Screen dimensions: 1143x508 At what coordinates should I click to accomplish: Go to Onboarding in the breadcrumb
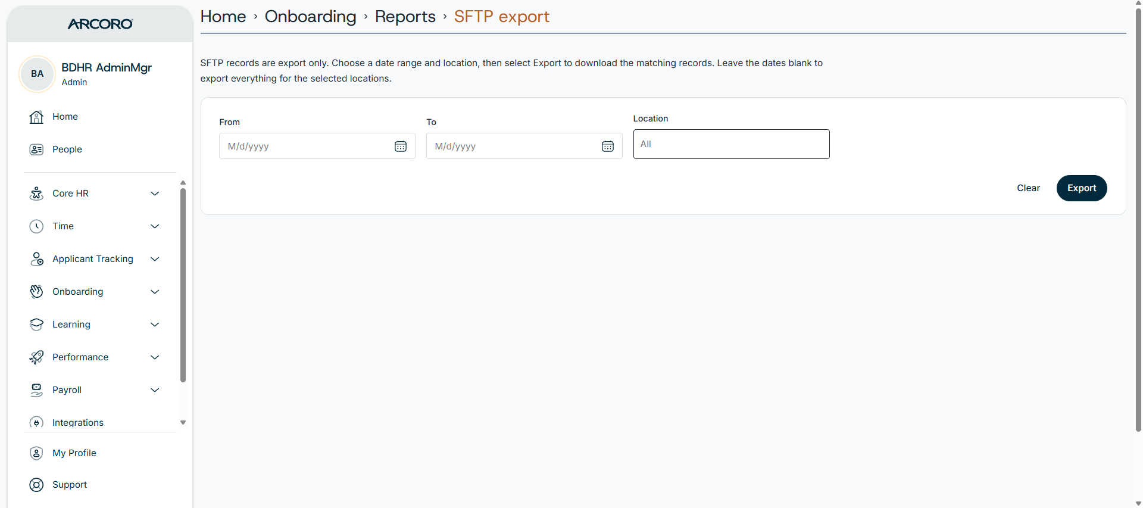310,17
